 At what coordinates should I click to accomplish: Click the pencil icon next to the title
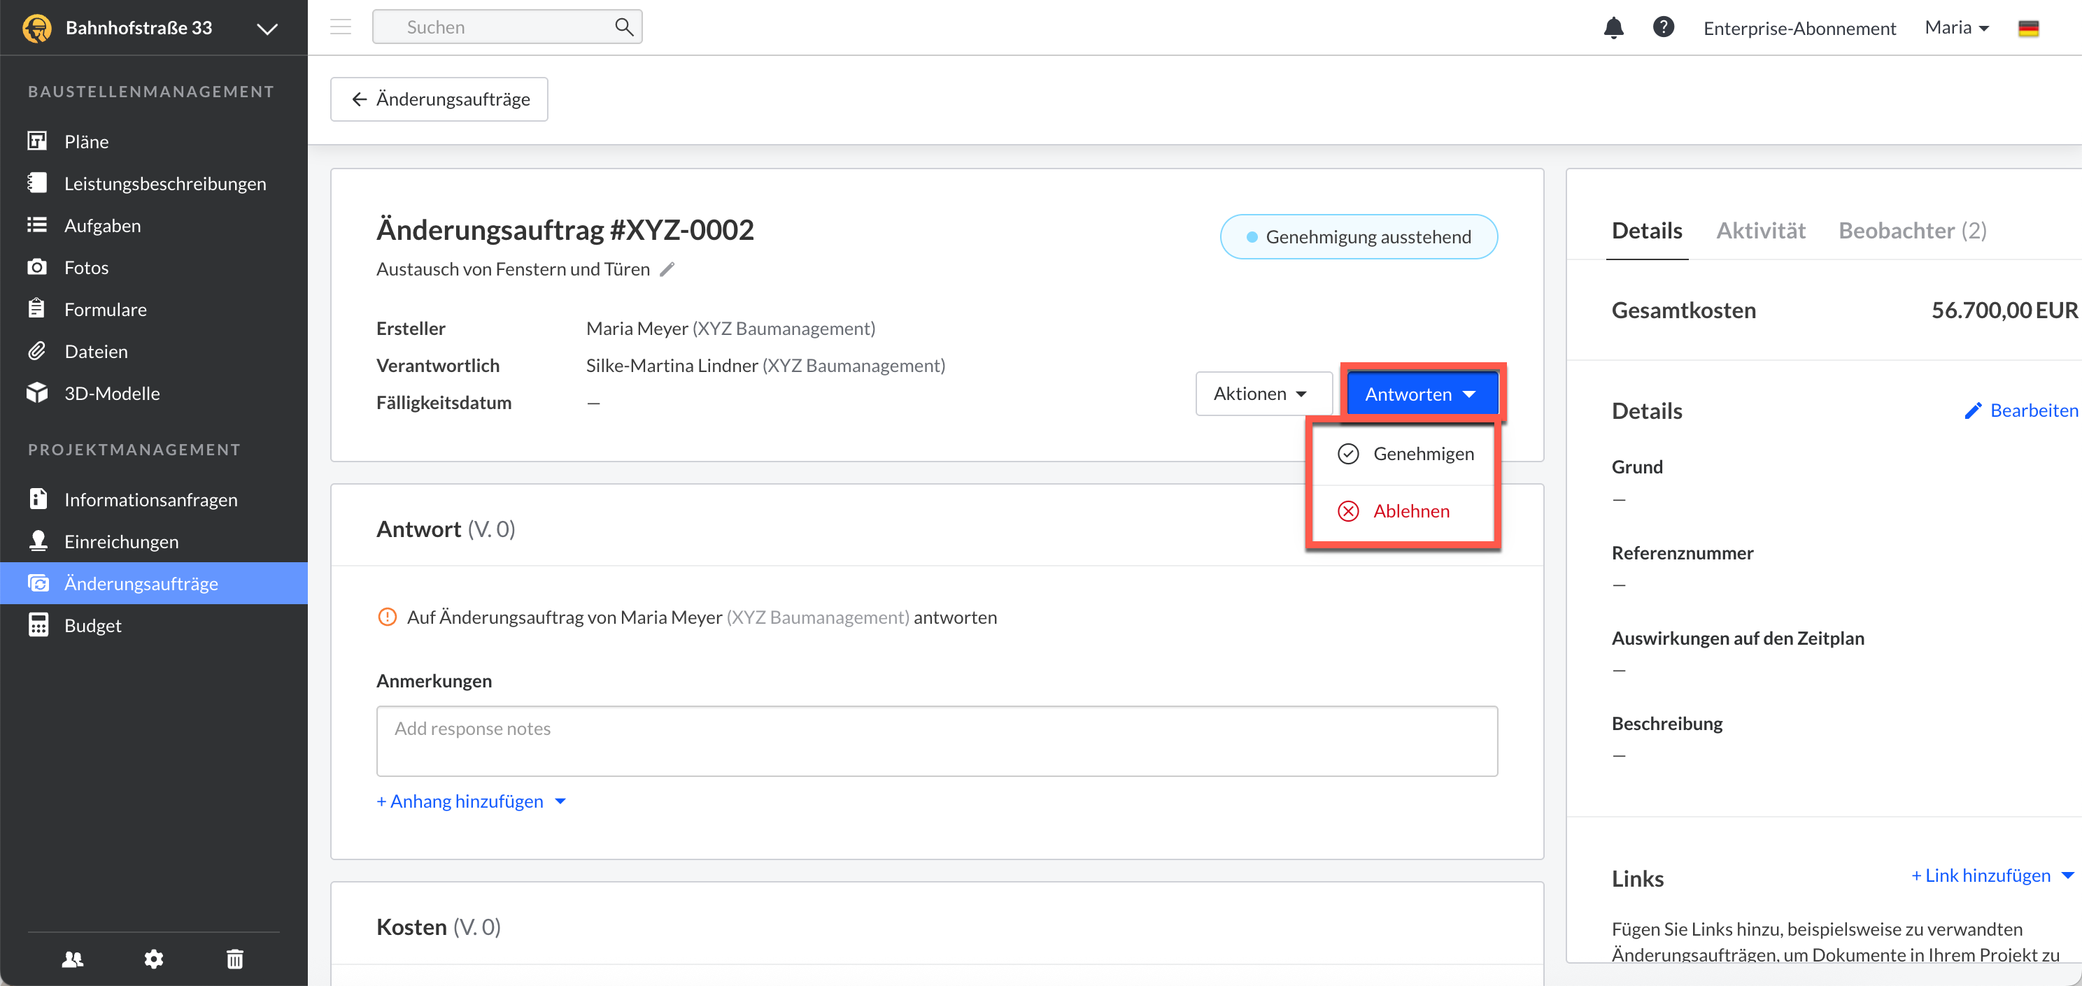coord(667,269)
